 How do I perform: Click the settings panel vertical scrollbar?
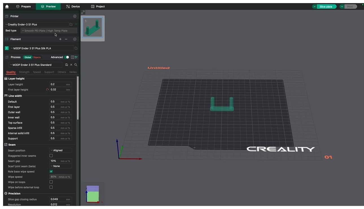point(78,98)
